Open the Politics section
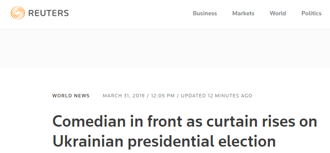Viewport: 330px width, 153px height. [x=312, y=13]
